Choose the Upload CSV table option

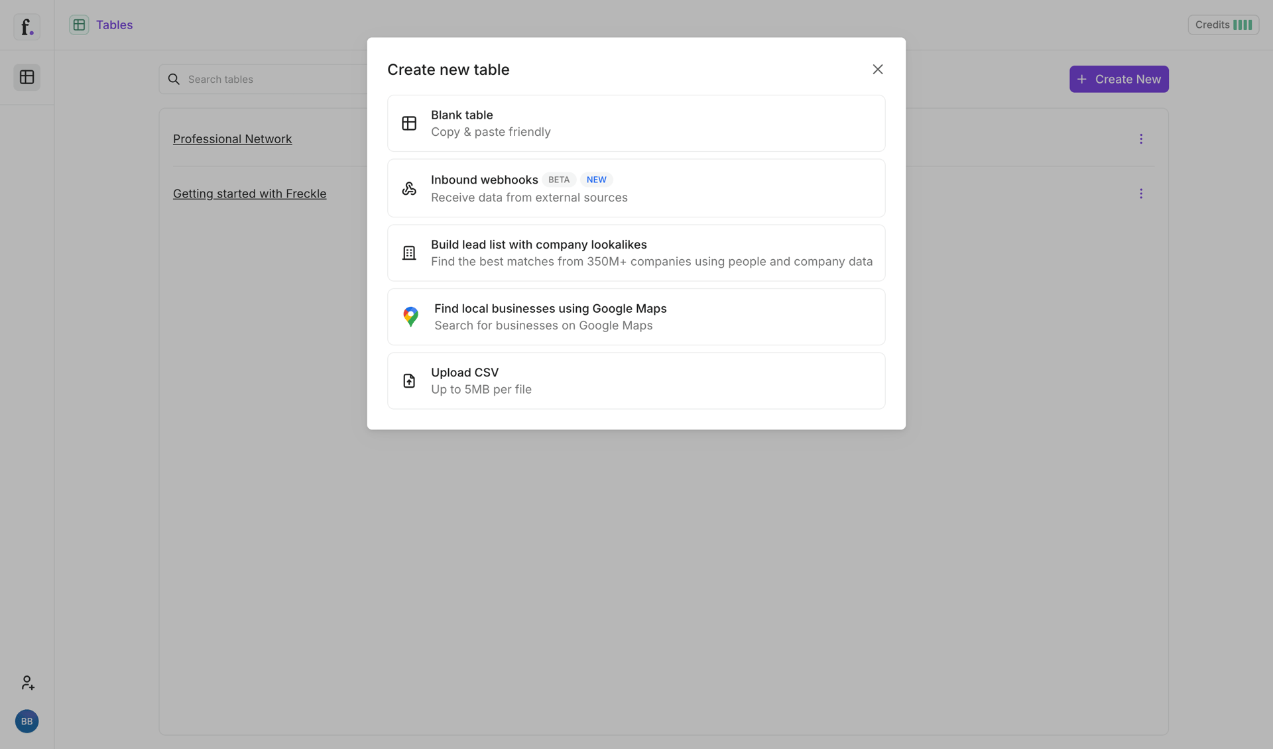[636, 380]
